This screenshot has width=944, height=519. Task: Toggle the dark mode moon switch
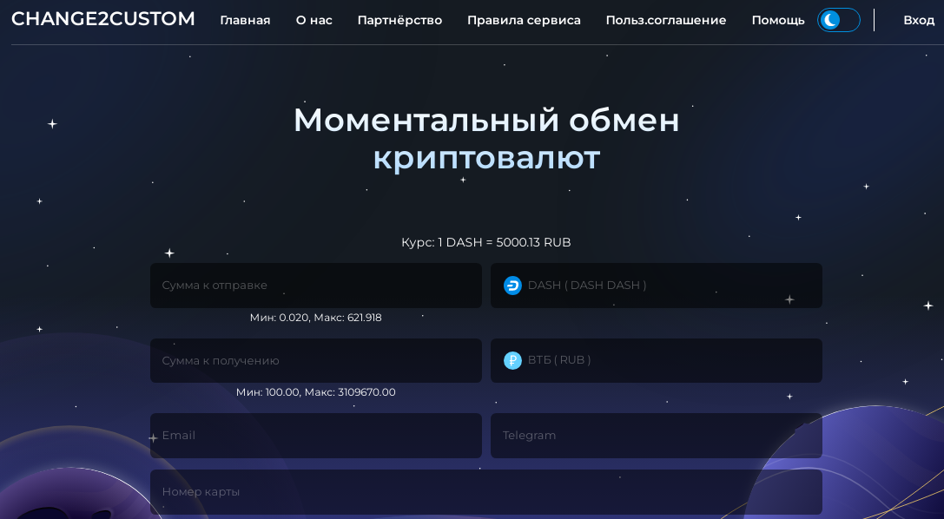tap(839, 20)
